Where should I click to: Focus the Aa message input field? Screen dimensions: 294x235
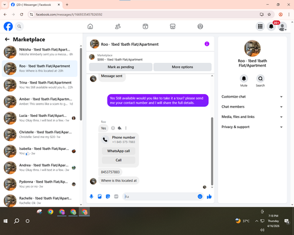[x=160, y=196]
